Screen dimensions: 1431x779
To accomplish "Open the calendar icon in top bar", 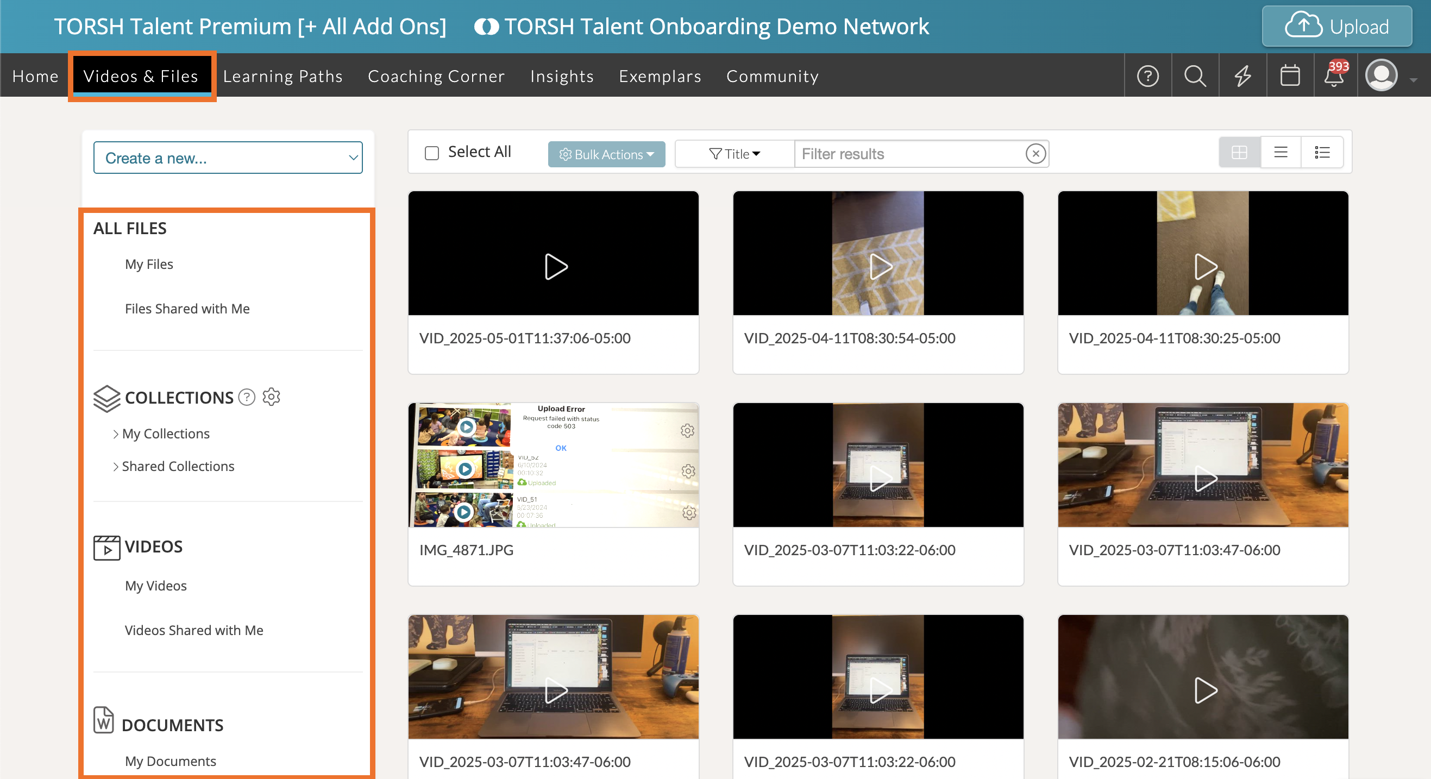I will pyautogui.click(x=1290, y=76).
